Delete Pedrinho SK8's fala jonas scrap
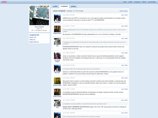This screenshot has height=118, width=158. click(126, 78)
